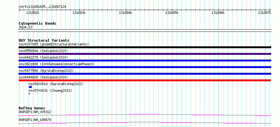The width and height of the screenshot is (280, 127).
Task: Open variant nsv5400614 ByrskaBishop2022 label
Action: 56,84
